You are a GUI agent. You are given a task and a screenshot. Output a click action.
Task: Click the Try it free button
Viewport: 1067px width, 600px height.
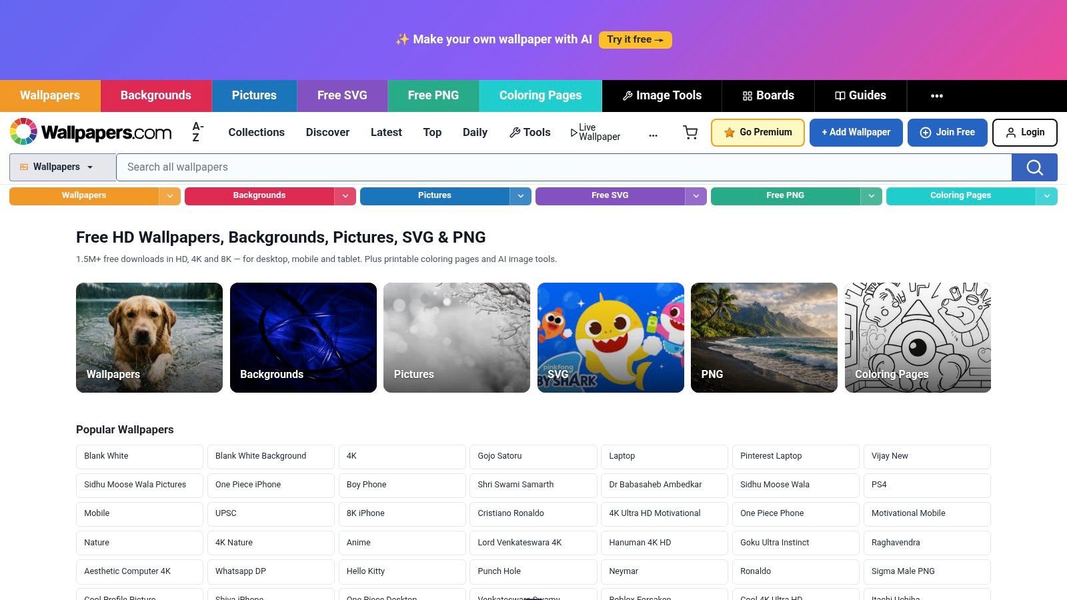pyautogui.click(x=635, y=40)
